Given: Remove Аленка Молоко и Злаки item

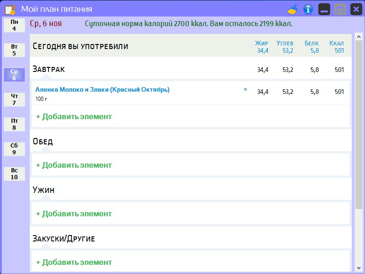Looking at the screenshot, I should pyautogui.click(x=245, y=89).
